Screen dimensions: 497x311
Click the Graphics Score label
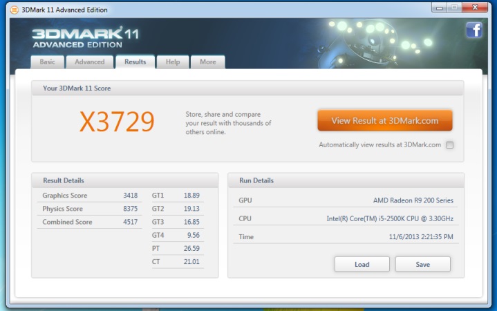[x=65, y=196]
